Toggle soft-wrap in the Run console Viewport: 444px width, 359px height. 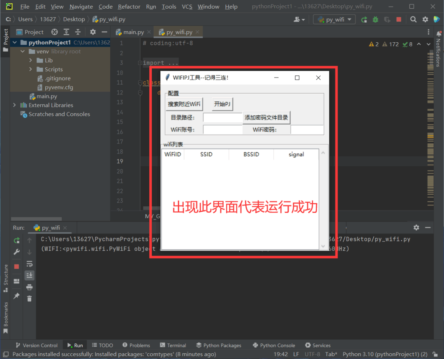point(29,264)
